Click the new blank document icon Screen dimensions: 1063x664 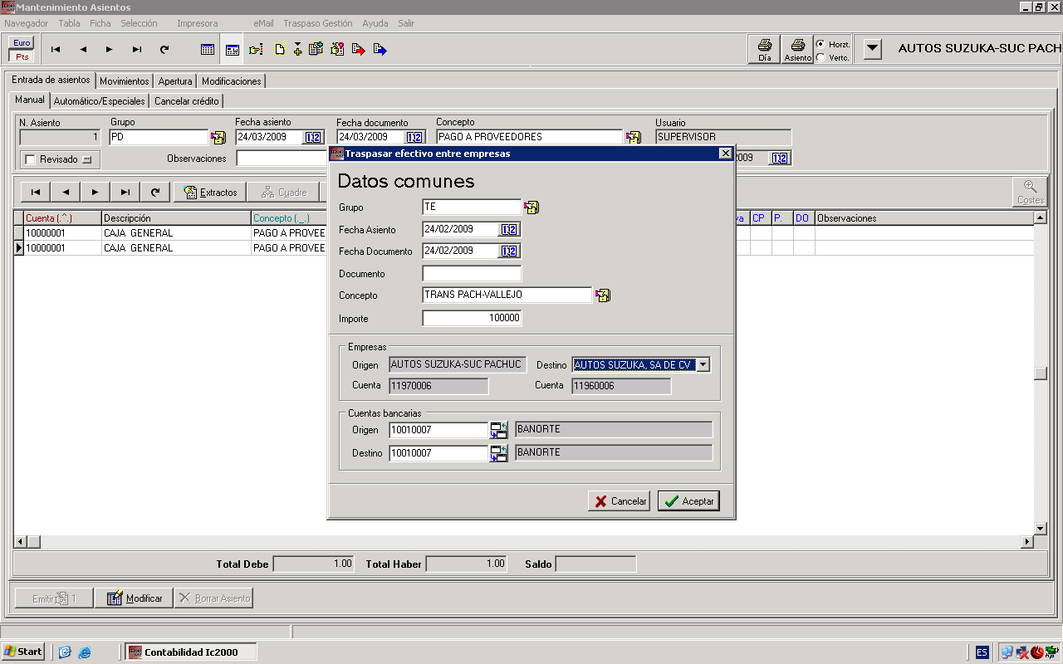pos(280,50)
